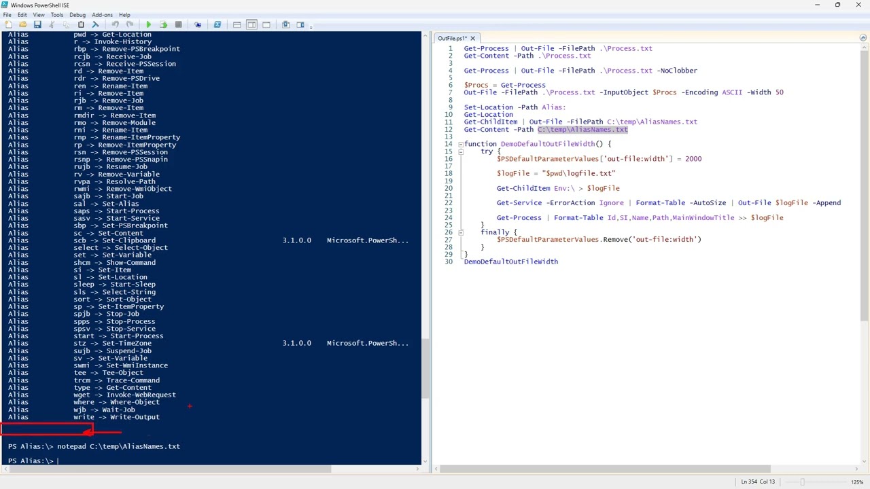
Task: Click $Procs variable on line 6
Action: pyautogui.click(x=476, y=86)
